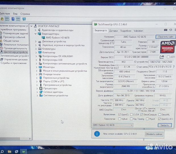The image size is (176, 154).
Task: Collapse the DESKTOP-PVM7AQT root node
Action: tap(32, 26)
